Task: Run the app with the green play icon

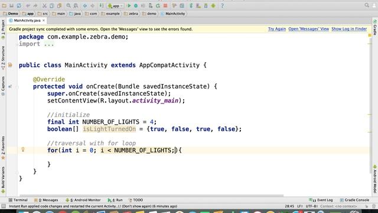Action: (129, 5)
